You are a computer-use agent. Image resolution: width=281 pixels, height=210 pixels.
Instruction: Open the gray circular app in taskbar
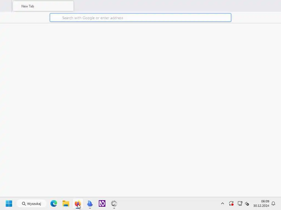pyautogui.click(x=114, y=203)
